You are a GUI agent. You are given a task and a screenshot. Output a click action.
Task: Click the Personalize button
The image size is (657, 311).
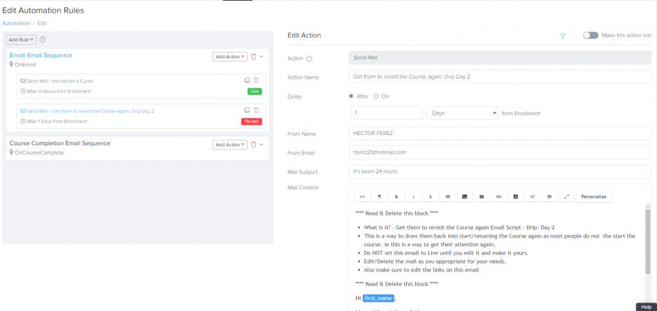pos(593,196)
